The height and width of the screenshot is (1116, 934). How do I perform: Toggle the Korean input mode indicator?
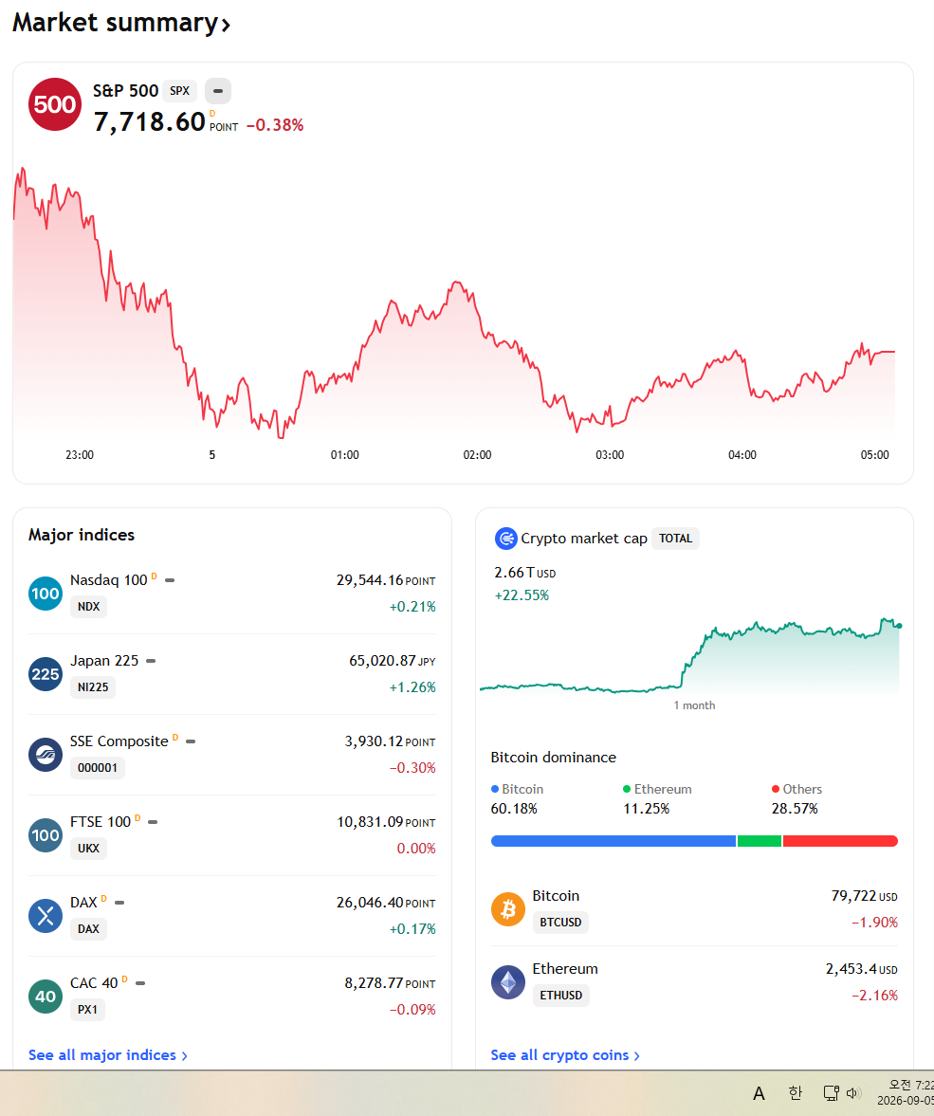click(x=796, y=1092)
